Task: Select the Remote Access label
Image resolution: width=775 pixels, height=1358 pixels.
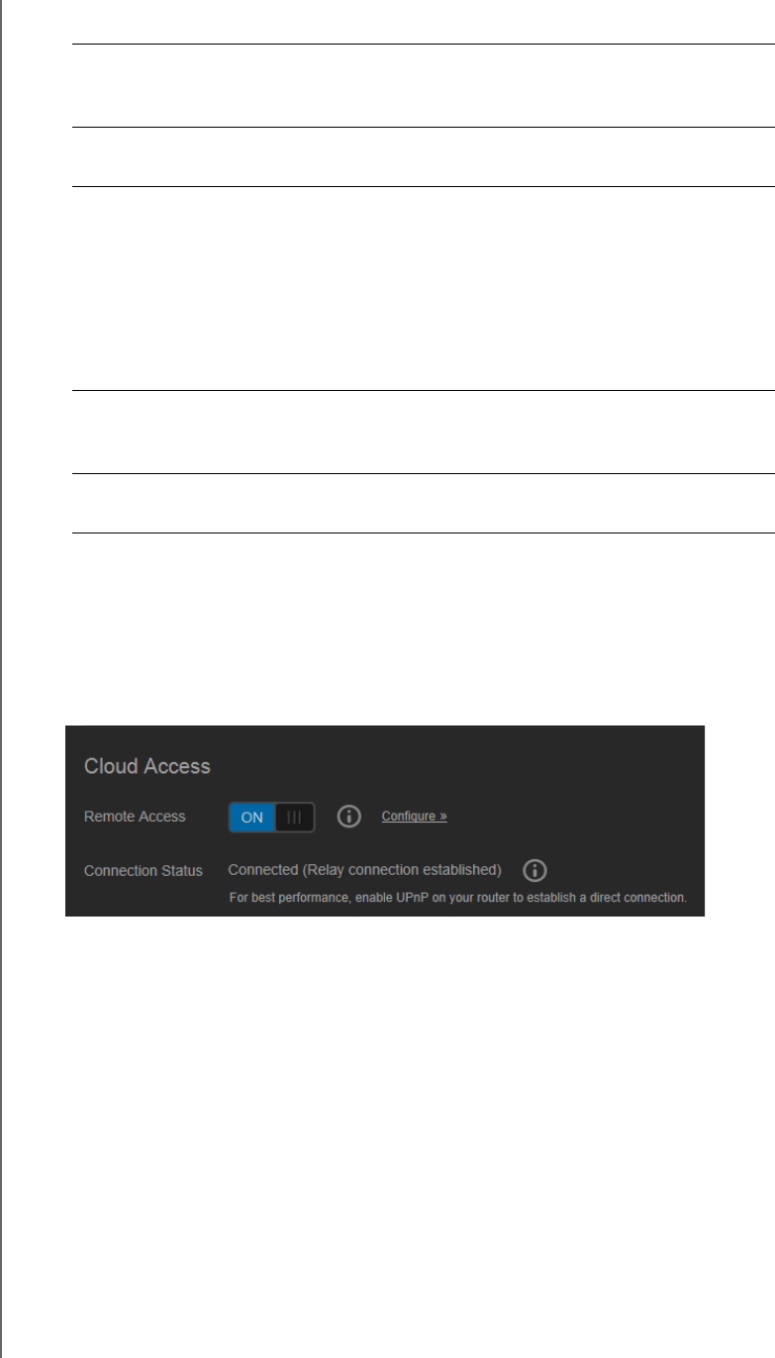Action: pos(135,817)
